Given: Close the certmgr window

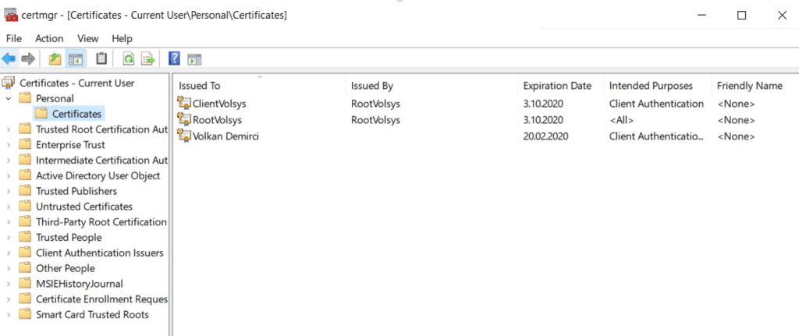Looking at the screenshot, I should [782, 16].
